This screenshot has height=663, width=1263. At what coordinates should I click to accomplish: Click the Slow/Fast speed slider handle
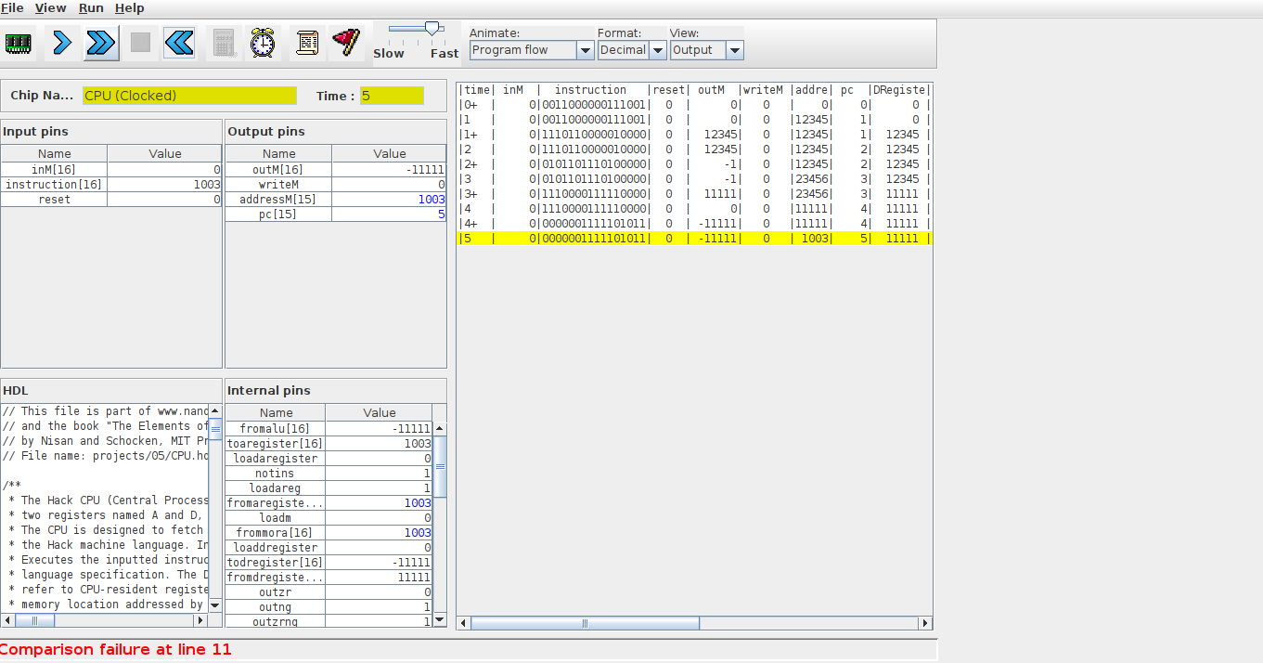[x=432, y=29]
